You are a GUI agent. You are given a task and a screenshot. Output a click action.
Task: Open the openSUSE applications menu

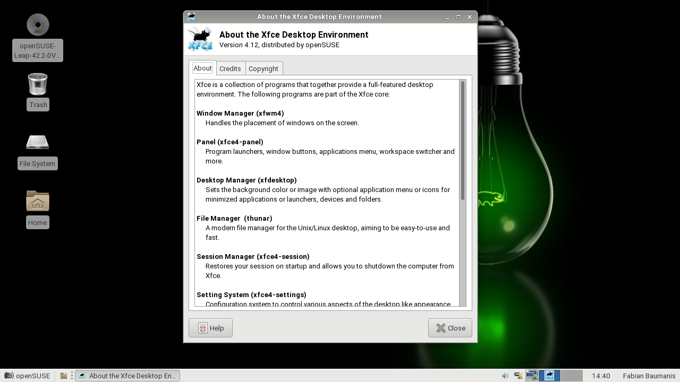click(27, 376)
